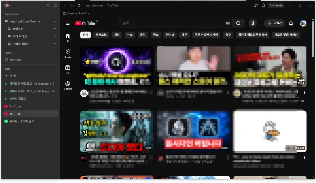The height and width of the screenshot is (183, 316).
Task: Open the 31:19 duration video thumbnail
Action: pos(270,66)
